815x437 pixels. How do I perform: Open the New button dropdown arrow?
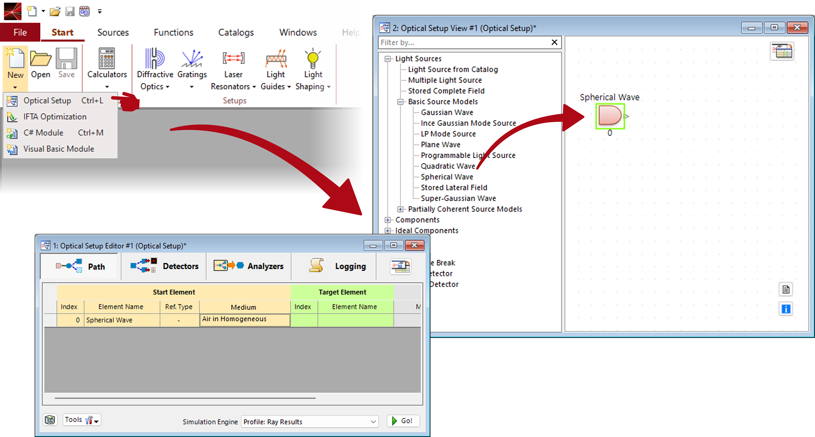(15, 87)
